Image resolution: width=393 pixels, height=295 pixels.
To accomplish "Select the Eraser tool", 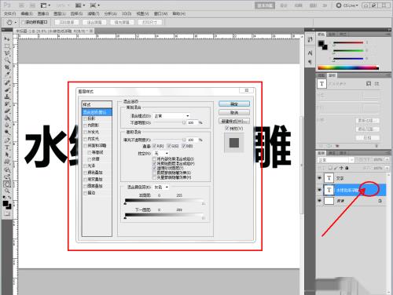I will click(7, 111).
